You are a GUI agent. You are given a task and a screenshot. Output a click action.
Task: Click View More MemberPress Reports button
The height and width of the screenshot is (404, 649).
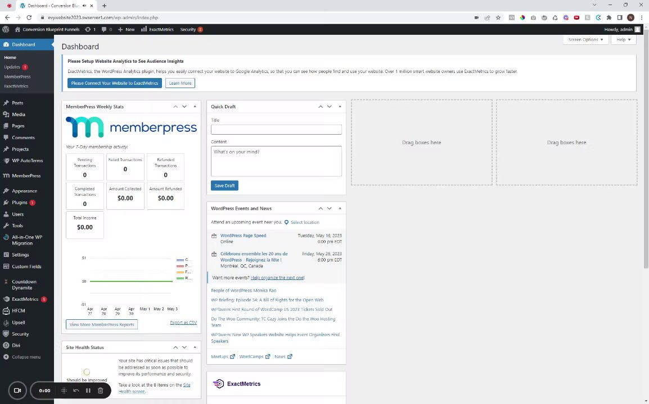point(102,324)
